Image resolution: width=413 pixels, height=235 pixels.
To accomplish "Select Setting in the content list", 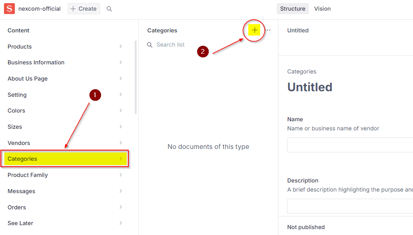I will 17,95.
